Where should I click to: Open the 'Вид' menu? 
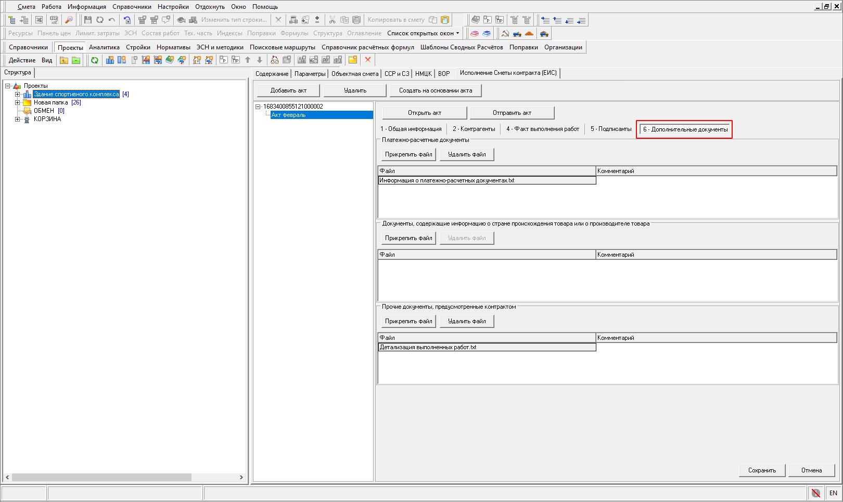47,60
